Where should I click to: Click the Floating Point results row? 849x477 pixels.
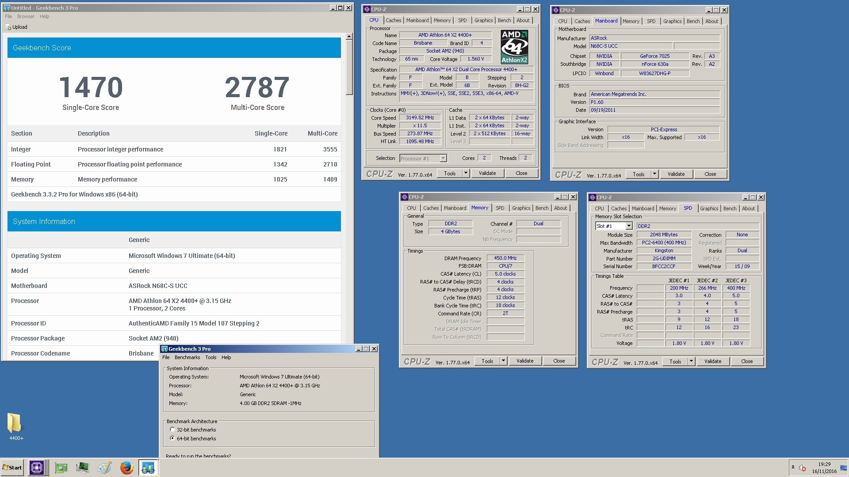[174, 164]
